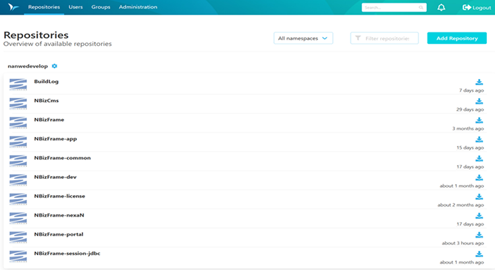Screen dimensions: 495x270
Task: Expand the All namespaces dropdown
Action: click(303, 38)
